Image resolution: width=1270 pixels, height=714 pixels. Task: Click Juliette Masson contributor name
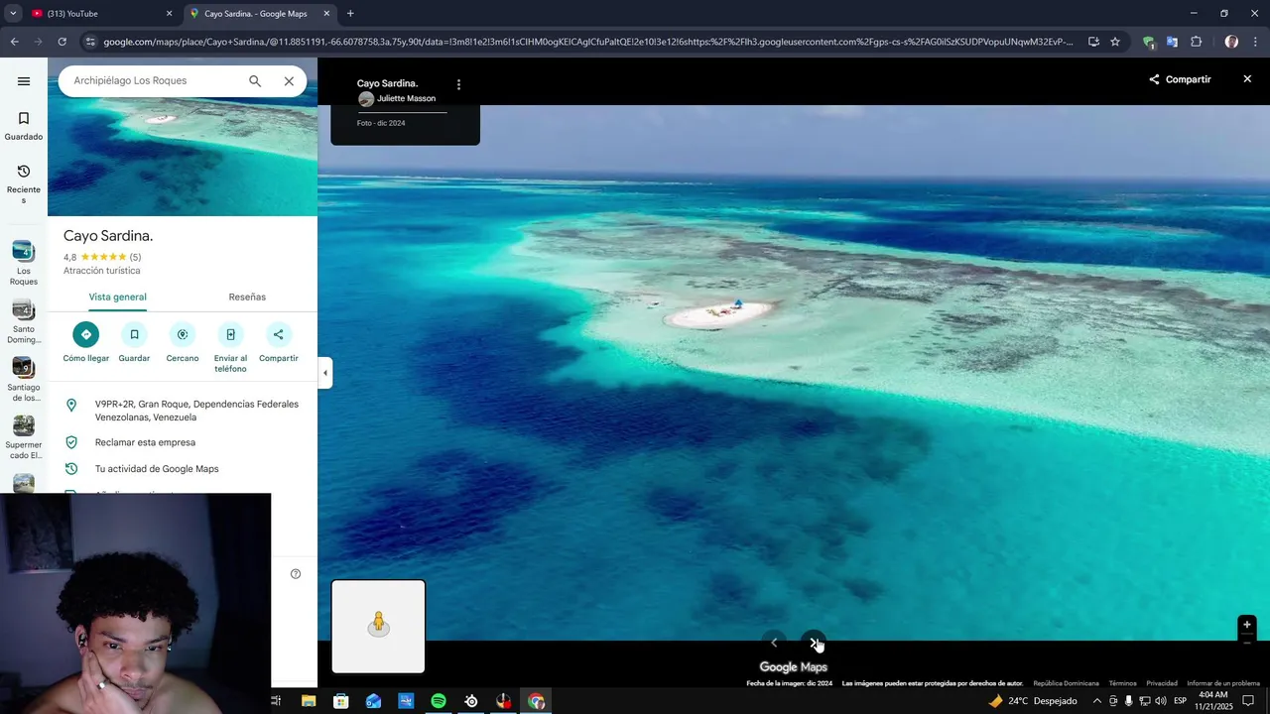coord(406,99)
